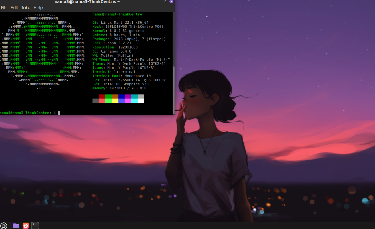This screenshot has width=375, height=229.
Task: Click the 'WM: Mutter (Muffin)' line
Action: pos(113,55)
